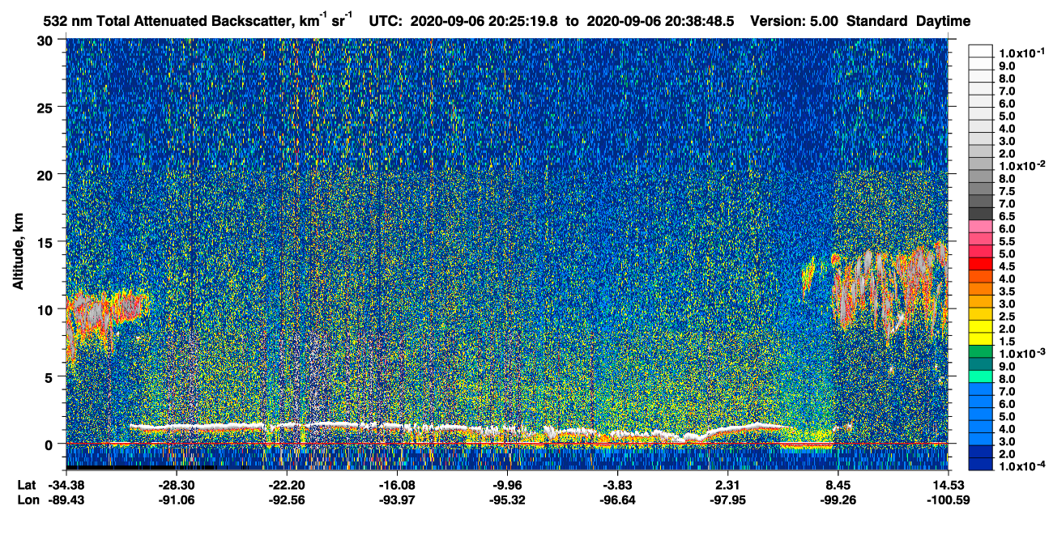
Task: Click the 'Standard' label in the header
Action: click(877, 21)
